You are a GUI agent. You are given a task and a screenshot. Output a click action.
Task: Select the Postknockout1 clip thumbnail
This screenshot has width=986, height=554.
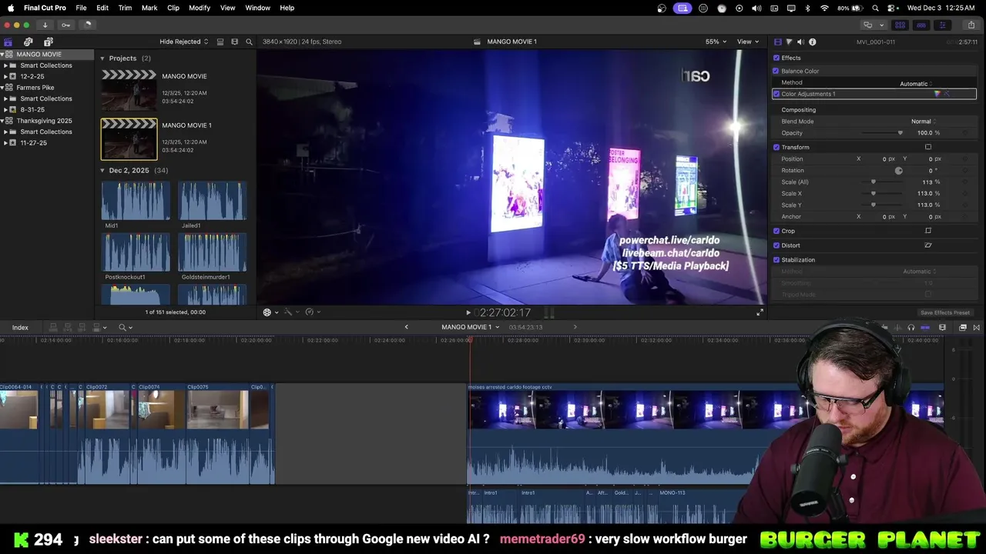136,252
